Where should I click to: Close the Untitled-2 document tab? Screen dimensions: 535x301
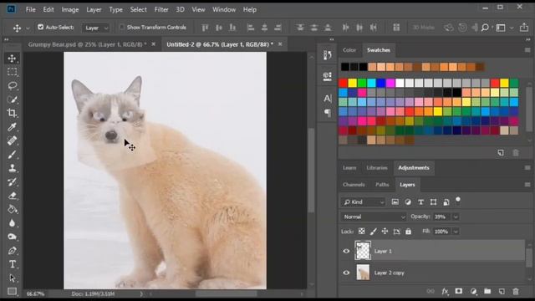pyautogui.click(x=280, y=44)
